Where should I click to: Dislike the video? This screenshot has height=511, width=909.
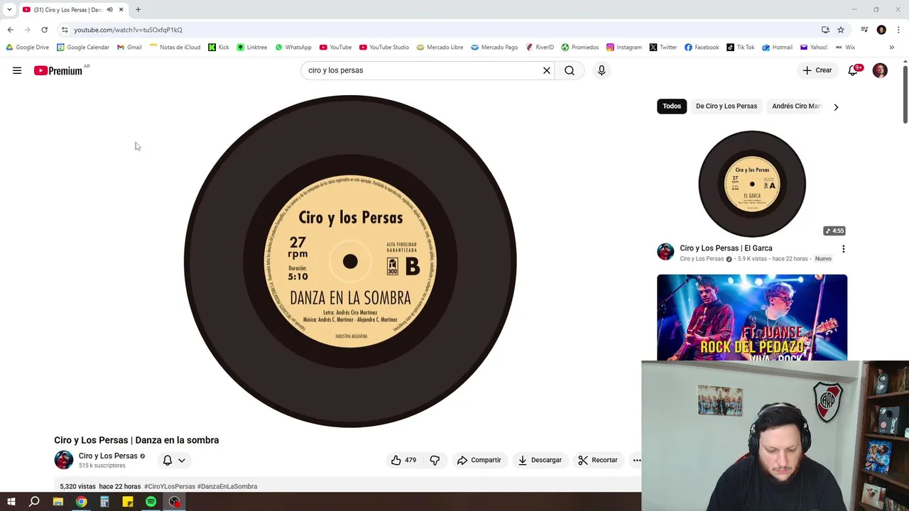(435, 460)
